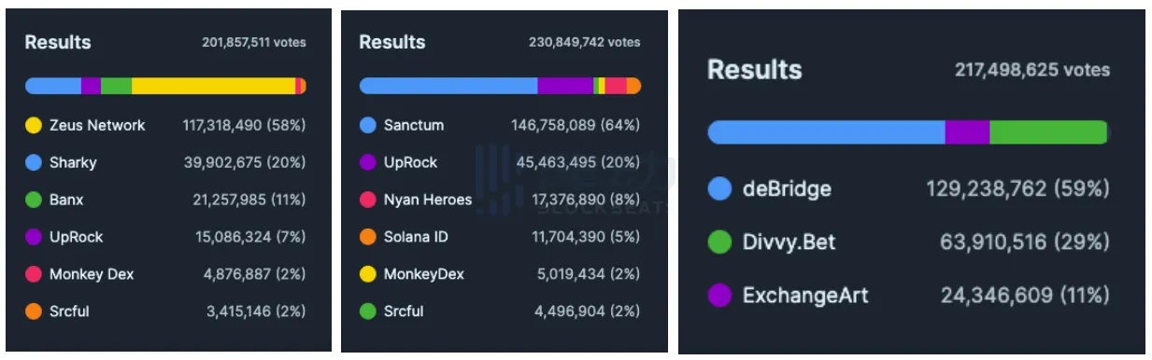The width and height of the screenshot is (1152, 360).
Task: Click the 201,857,511 votes total
Action: (x=254, y=43)
